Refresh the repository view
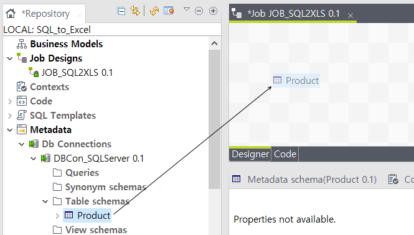 click(x=154, y=11)
